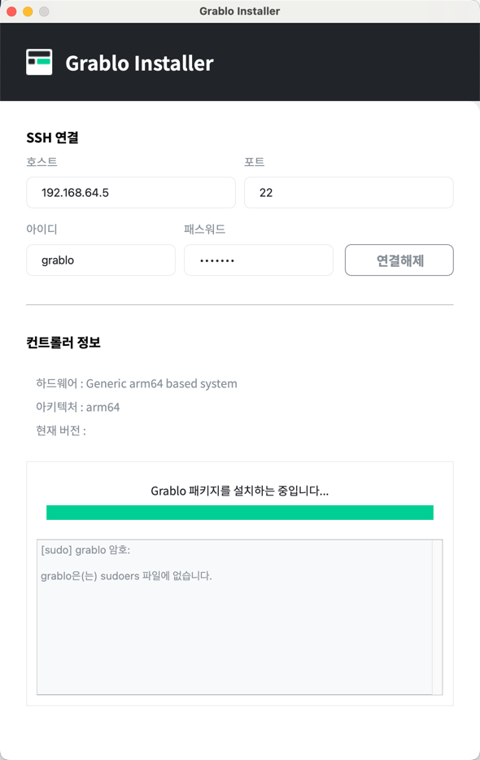The image size is (480, 760).
Task: Click the grey disabled zoom window button
Action: [44, 11]
